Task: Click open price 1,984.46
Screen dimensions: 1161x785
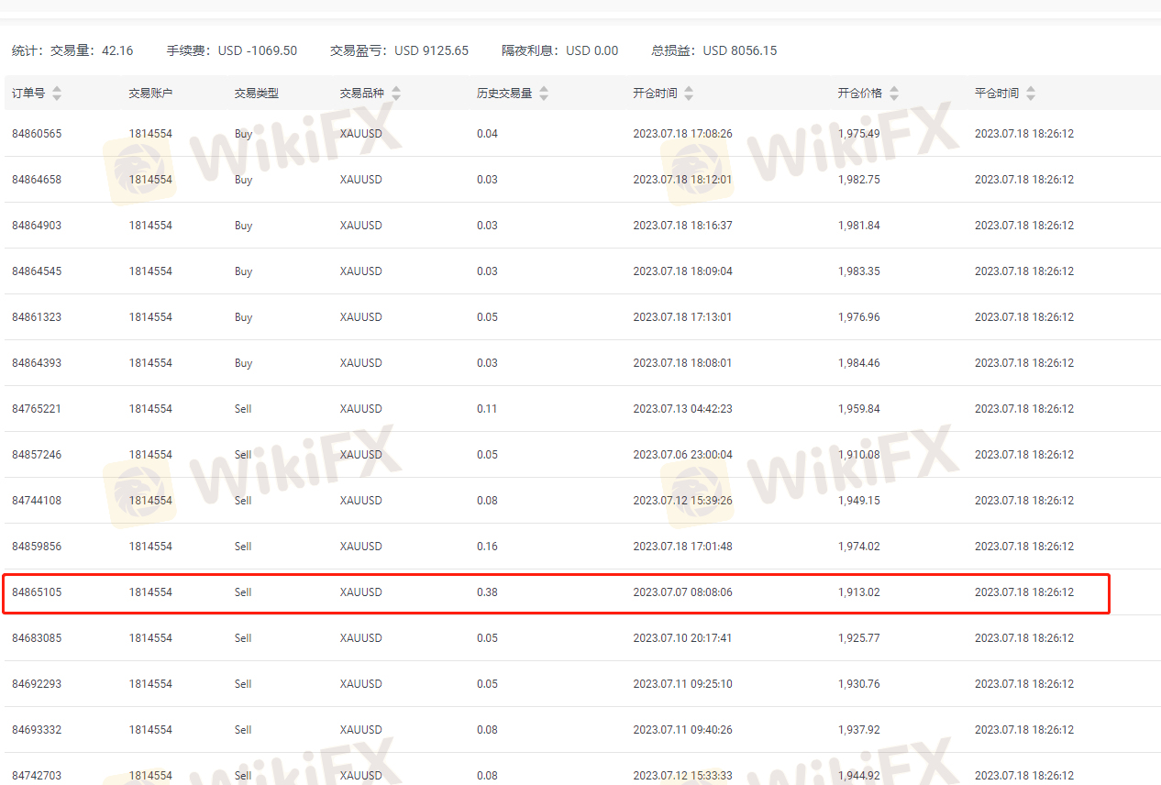Action: coord(858,363)
